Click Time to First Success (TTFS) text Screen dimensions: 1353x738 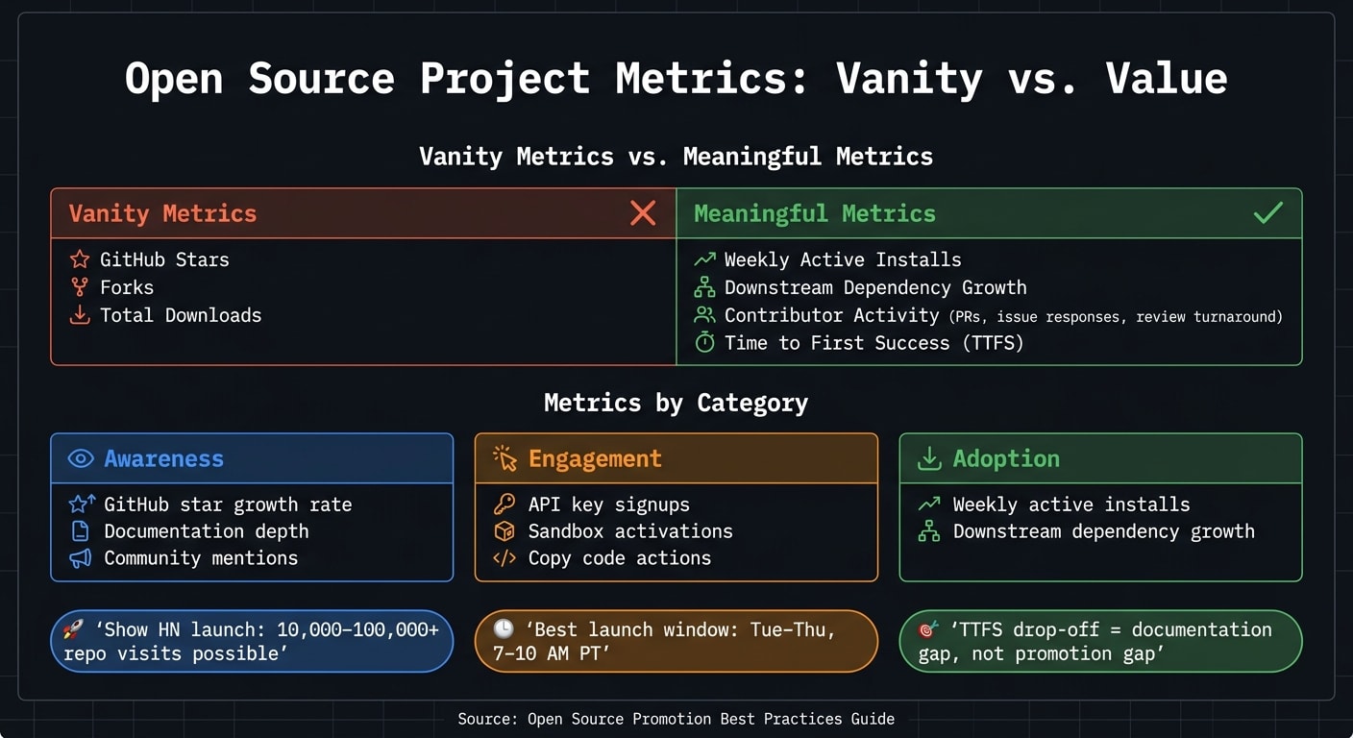coord(874,343)
